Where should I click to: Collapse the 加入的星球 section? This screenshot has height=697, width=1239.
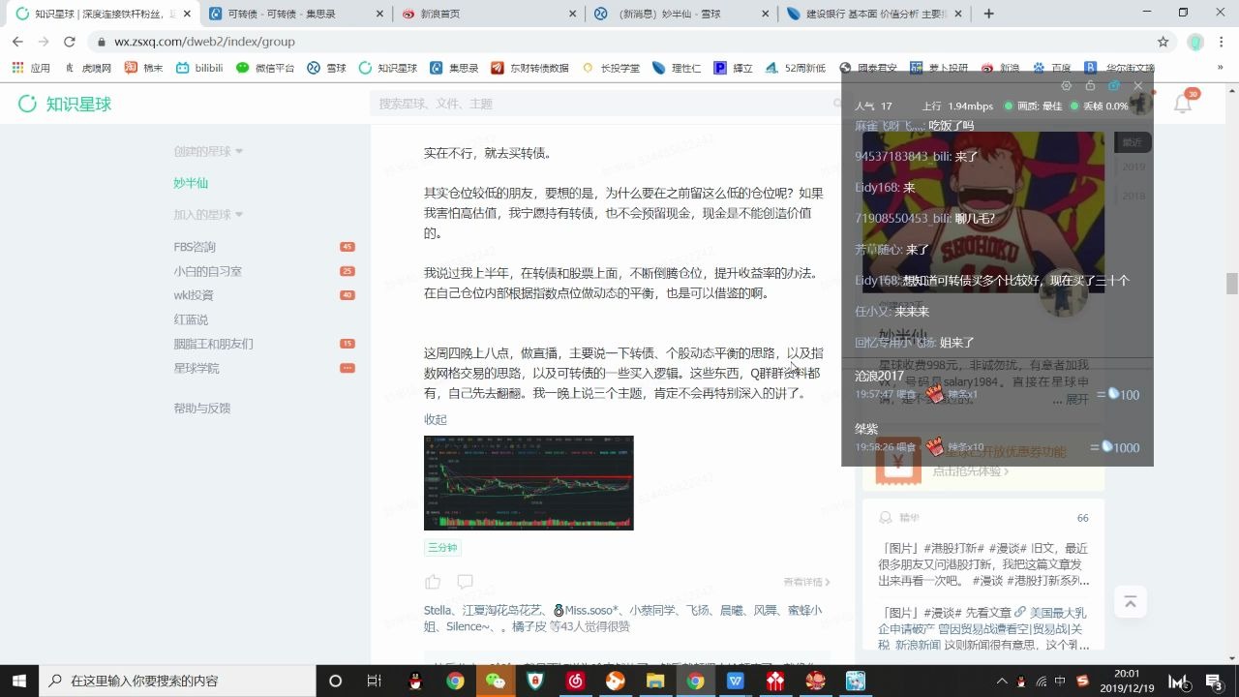point(208,214)
